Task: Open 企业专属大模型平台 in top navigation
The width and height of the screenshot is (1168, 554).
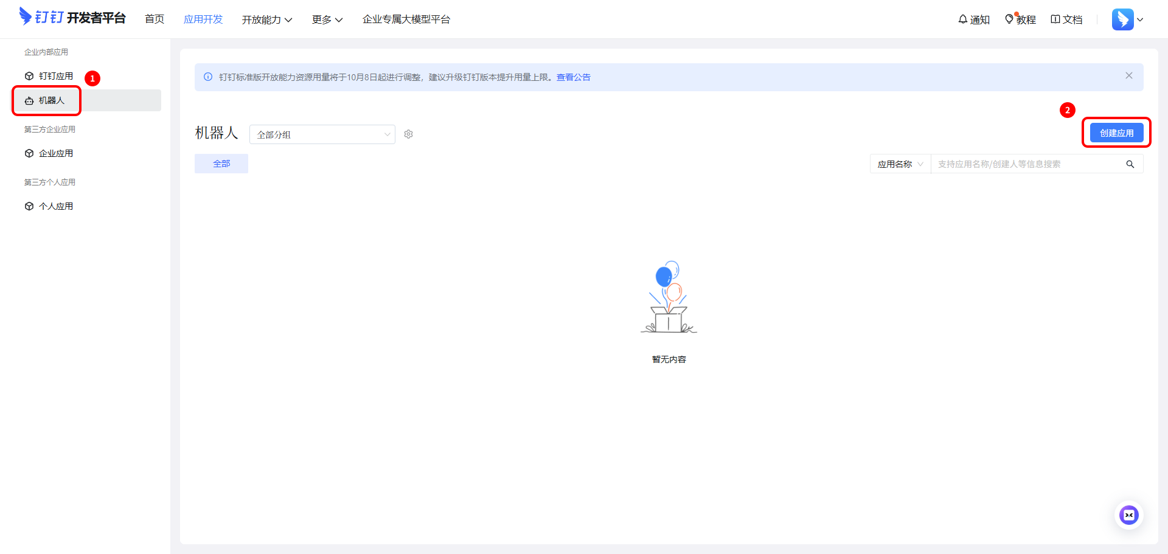Action: (406, 19)
